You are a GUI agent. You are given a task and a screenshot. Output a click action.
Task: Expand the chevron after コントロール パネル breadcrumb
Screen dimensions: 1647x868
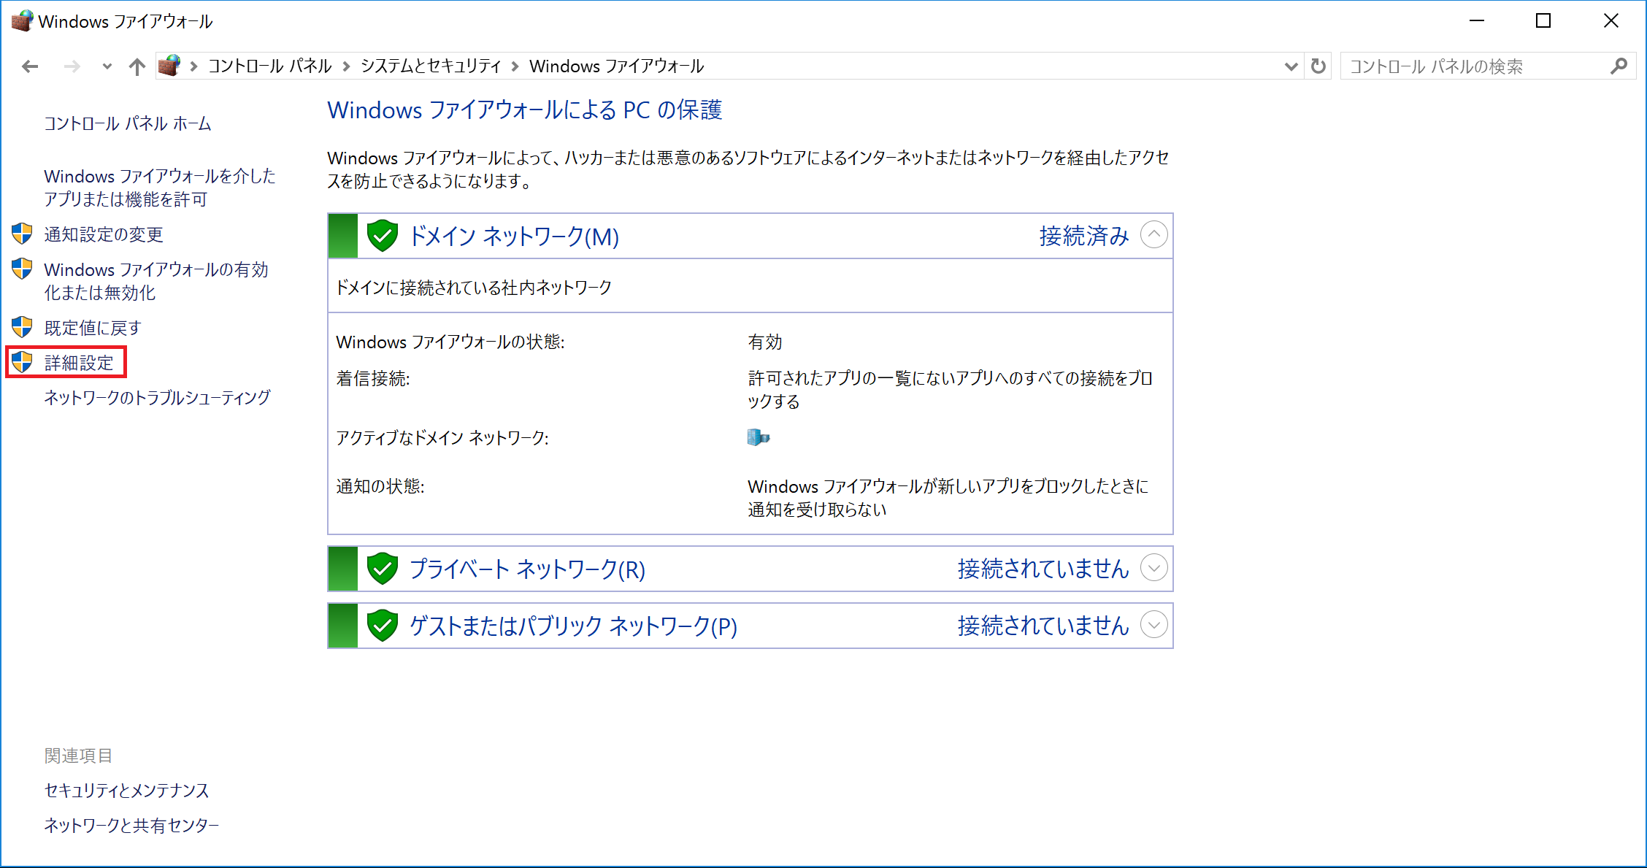pyautogui.click(x=346, y=66)
